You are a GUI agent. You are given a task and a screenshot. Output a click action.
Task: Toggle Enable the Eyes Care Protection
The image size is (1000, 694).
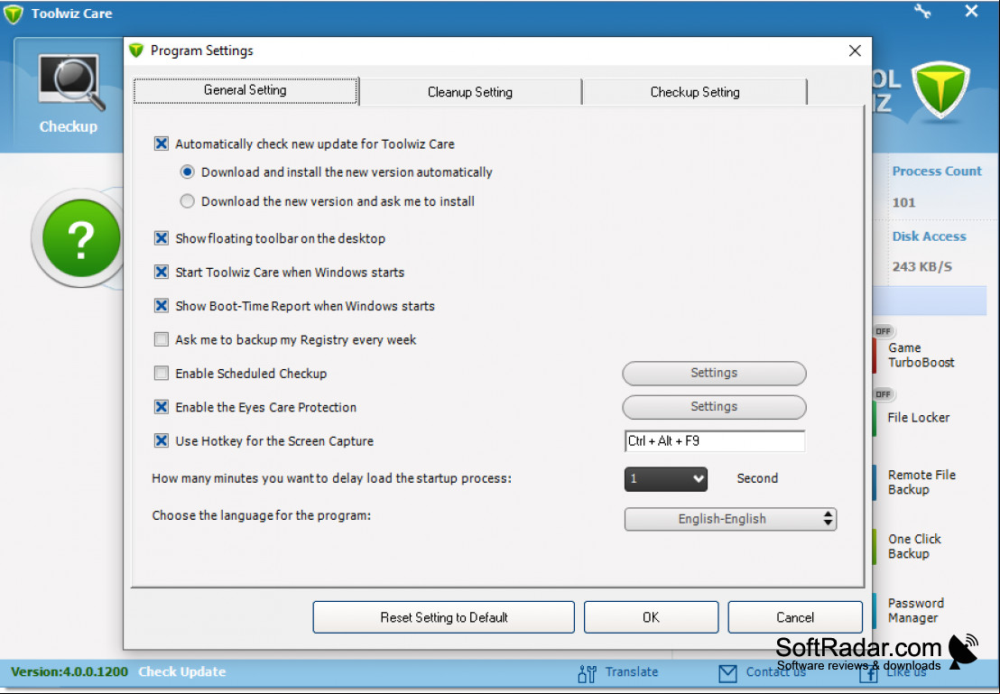162,408
